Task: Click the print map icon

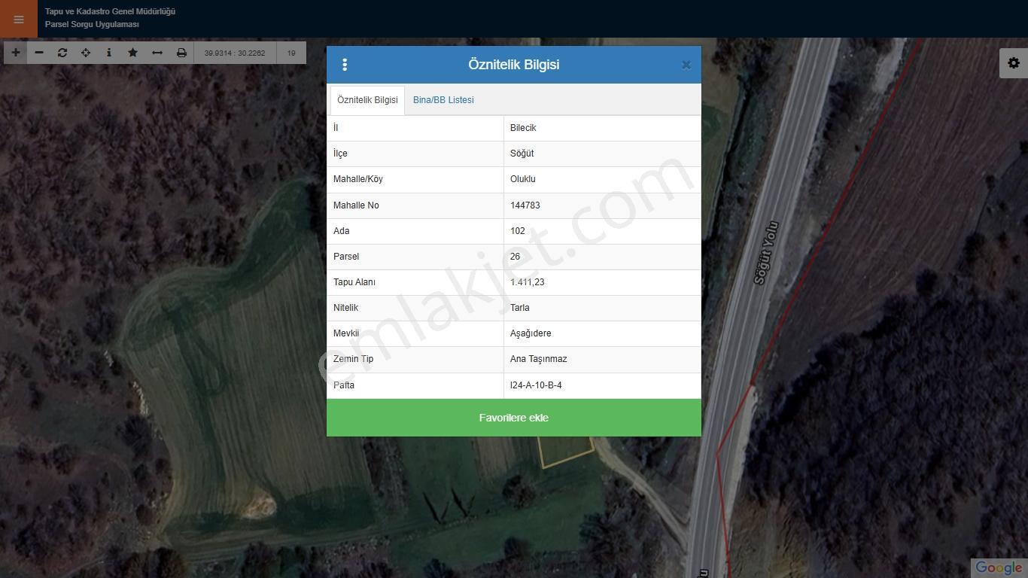Action: click(181, 53)
